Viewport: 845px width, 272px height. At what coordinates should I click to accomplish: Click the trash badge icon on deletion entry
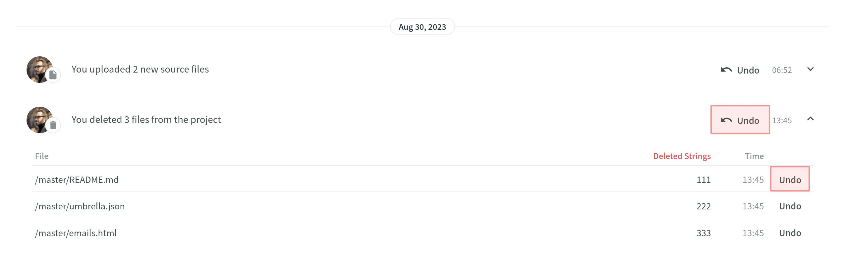(53, 126)
